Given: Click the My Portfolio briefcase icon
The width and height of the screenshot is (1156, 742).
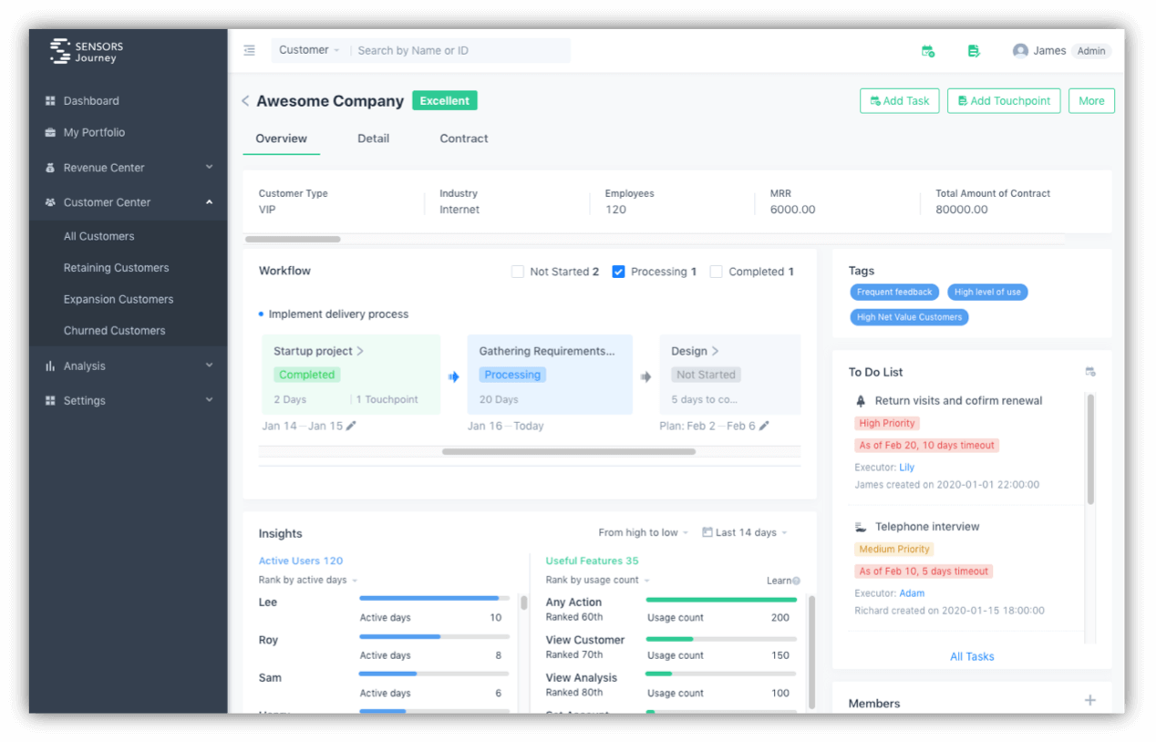Looking at the screenshot, I should [x=50, y=132].
